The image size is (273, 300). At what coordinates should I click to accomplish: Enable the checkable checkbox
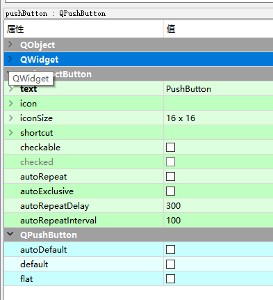pyautogui.click(x=170, y=148)
